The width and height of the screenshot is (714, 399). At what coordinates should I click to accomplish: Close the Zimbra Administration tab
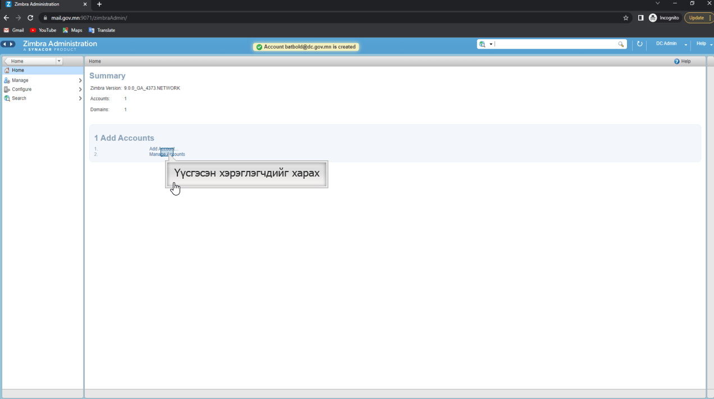[x=85, y=4]
